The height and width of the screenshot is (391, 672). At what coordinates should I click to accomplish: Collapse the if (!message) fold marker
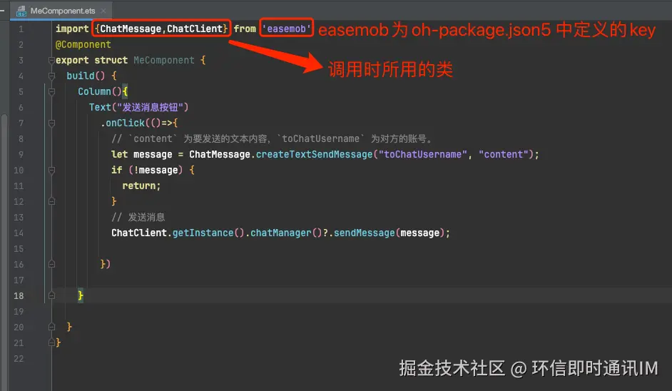(51, 171)
